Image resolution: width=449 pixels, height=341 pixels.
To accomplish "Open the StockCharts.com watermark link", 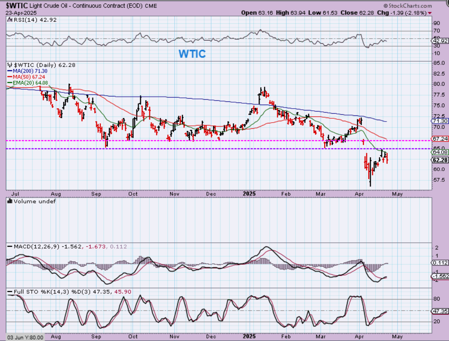I will tap(410, 6).
